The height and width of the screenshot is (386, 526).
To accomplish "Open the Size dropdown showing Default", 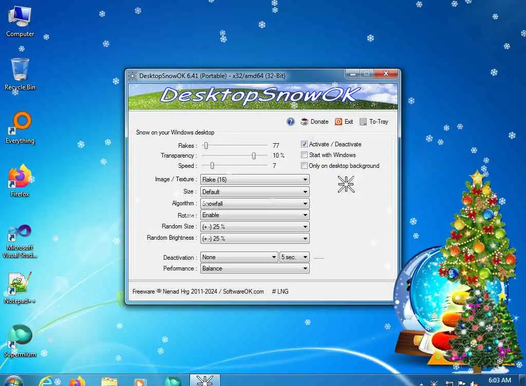I will point(255,191).
